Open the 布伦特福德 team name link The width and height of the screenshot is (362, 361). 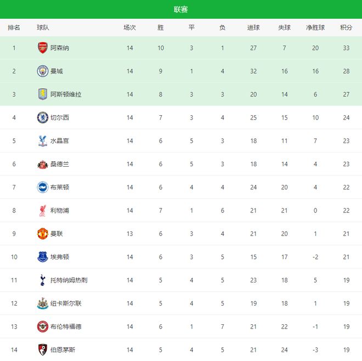point(66,327)
